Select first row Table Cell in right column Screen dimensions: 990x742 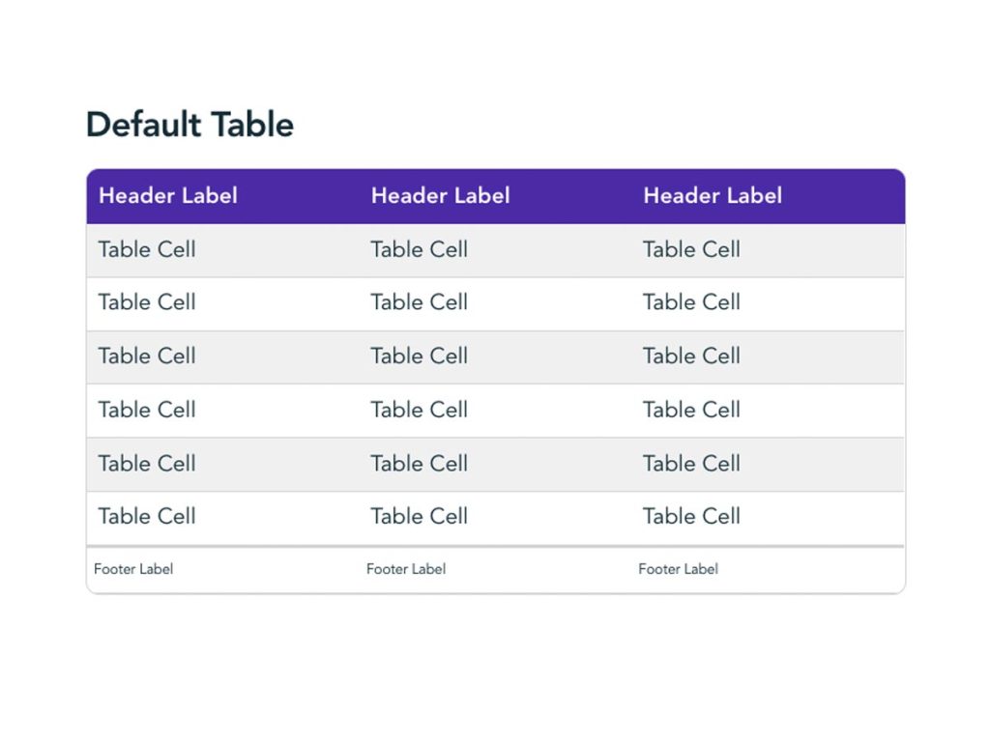pyautogui.click(x=691, y=249)
